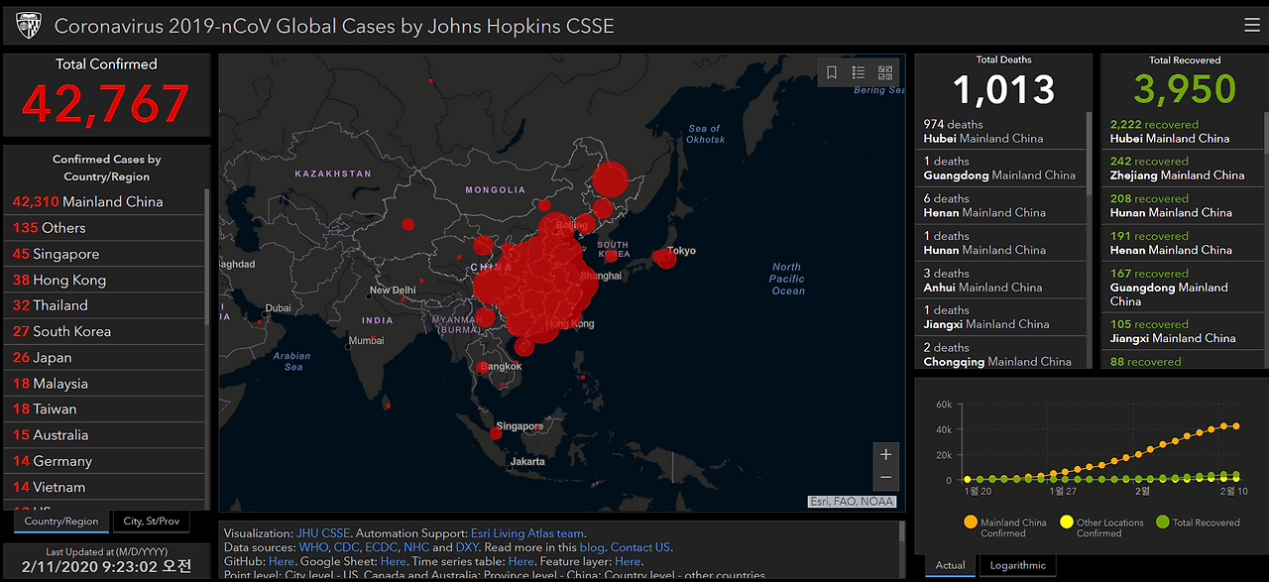This screenshot has height=582, width=1269.
Task: Click 2 deaths Chongqing entry
Action: click(x=1000, y=354)
